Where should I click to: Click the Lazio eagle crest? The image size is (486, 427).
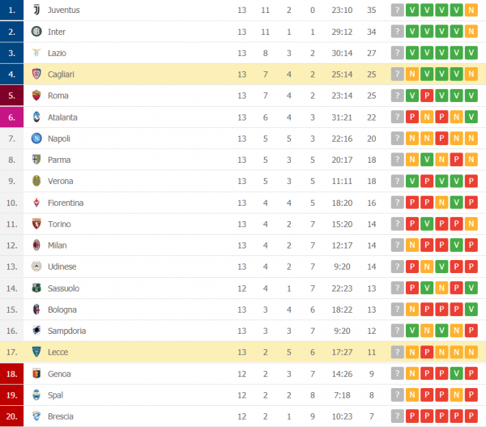[x=36, y=53]
